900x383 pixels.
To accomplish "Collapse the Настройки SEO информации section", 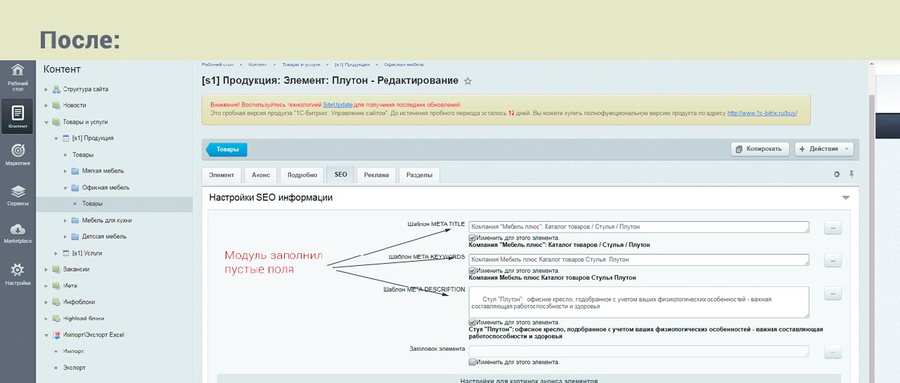I will coord(846,198).
